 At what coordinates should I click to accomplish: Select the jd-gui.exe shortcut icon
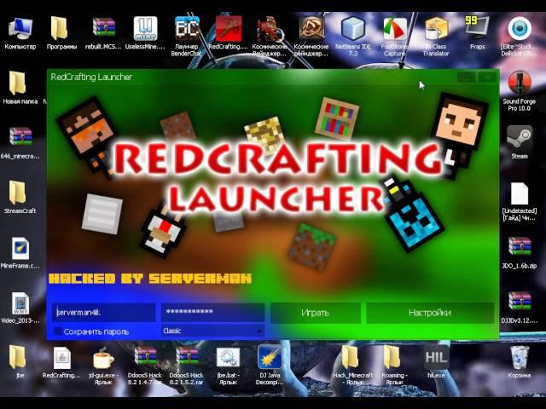click(103, 358)
